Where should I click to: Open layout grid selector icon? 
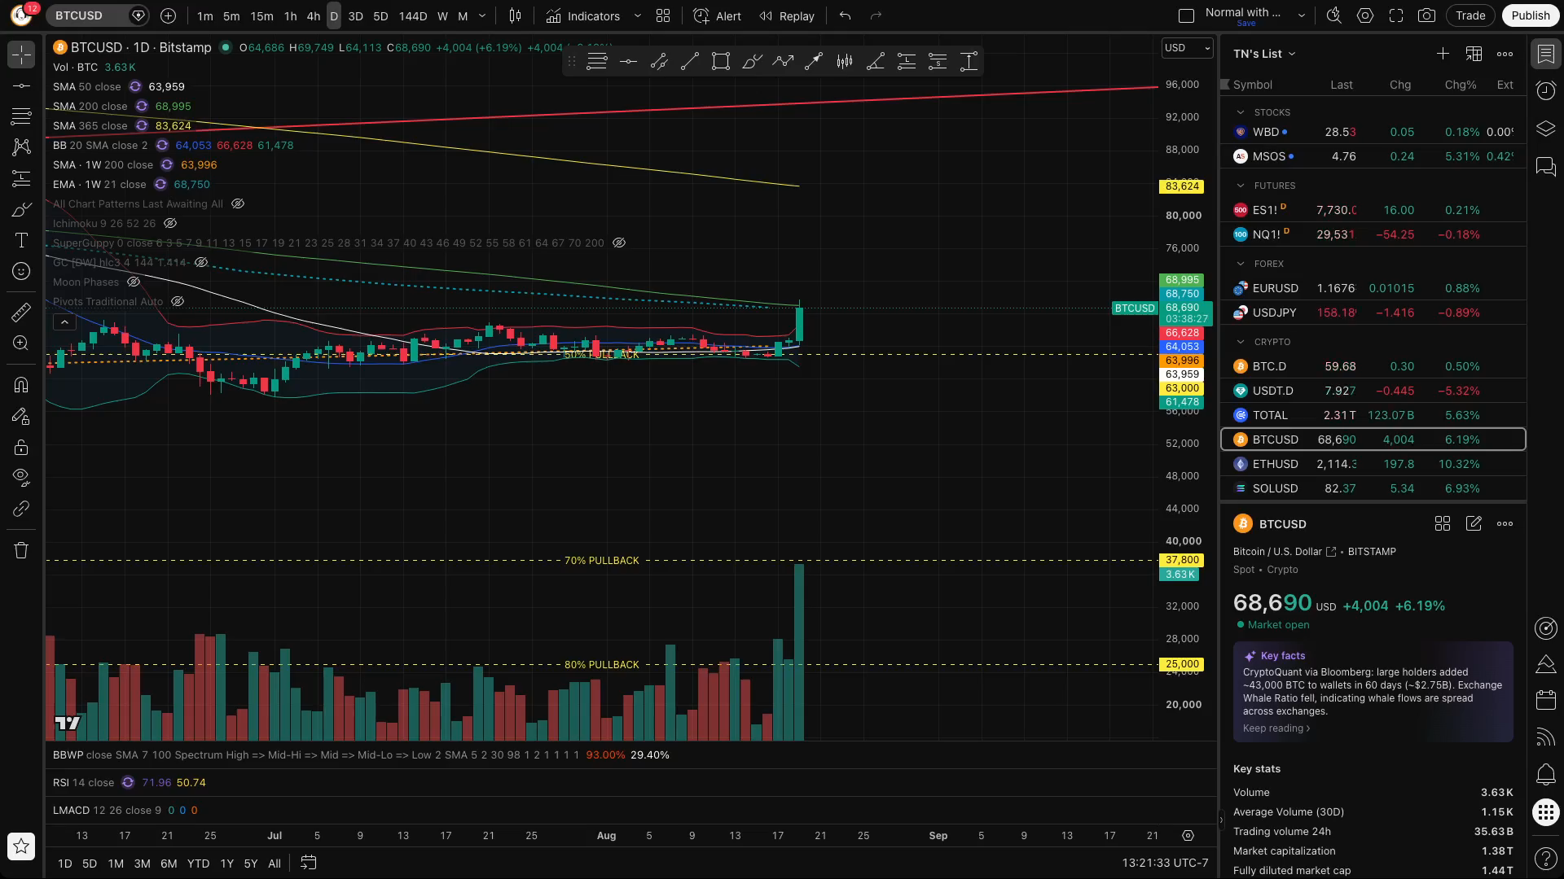663,15
